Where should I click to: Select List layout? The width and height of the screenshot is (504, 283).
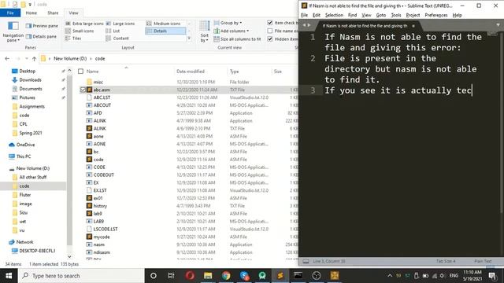point(113,31)
